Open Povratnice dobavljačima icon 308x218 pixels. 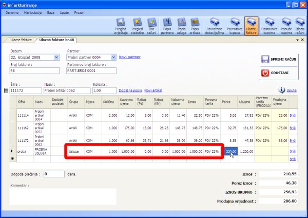click(214, 25)
